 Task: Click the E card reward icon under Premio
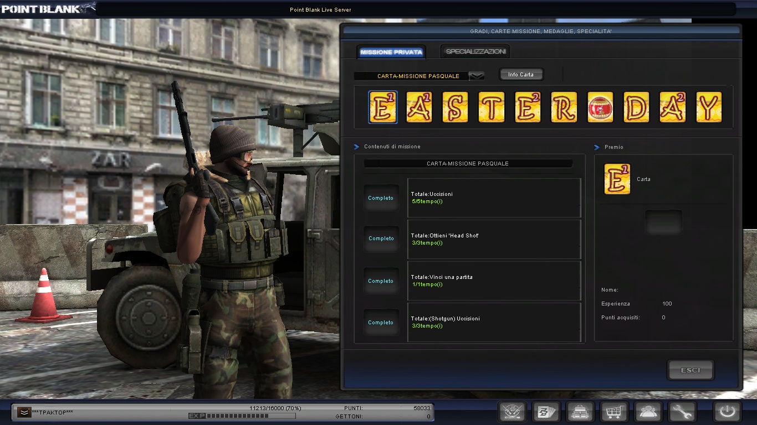click(617, 179)
